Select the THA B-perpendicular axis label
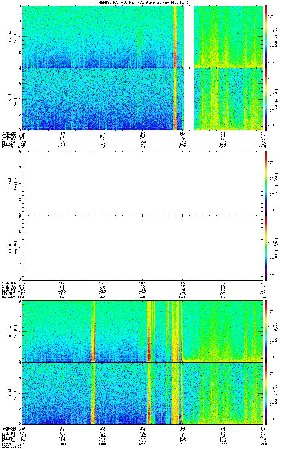The image size is (281, 449). pos(10,36)
